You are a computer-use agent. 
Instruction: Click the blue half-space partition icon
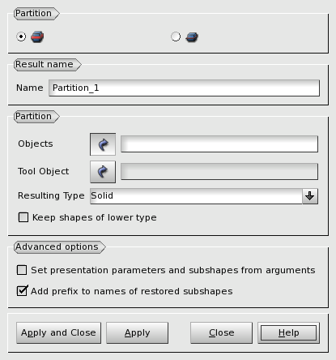[x=192, y=37]
